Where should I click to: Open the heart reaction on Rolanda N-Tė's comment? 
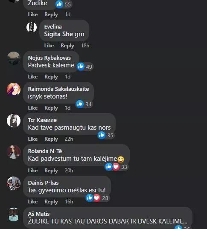[x=116, y=167]
